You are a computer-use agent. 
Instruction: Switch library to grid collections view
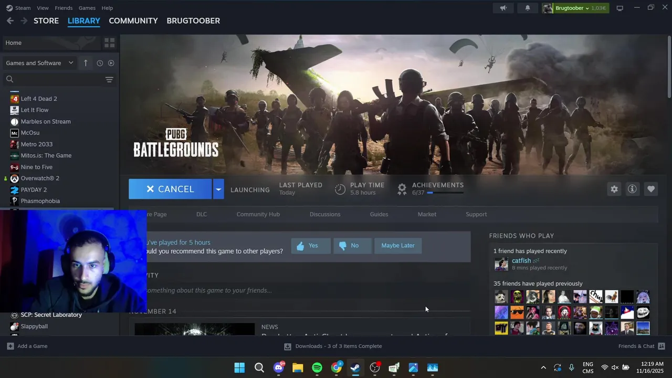tap(109, 43)
